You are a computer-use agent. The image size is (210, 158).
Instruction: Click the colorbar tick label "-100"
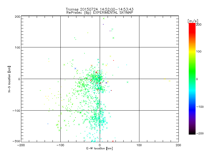click(200, 107)
